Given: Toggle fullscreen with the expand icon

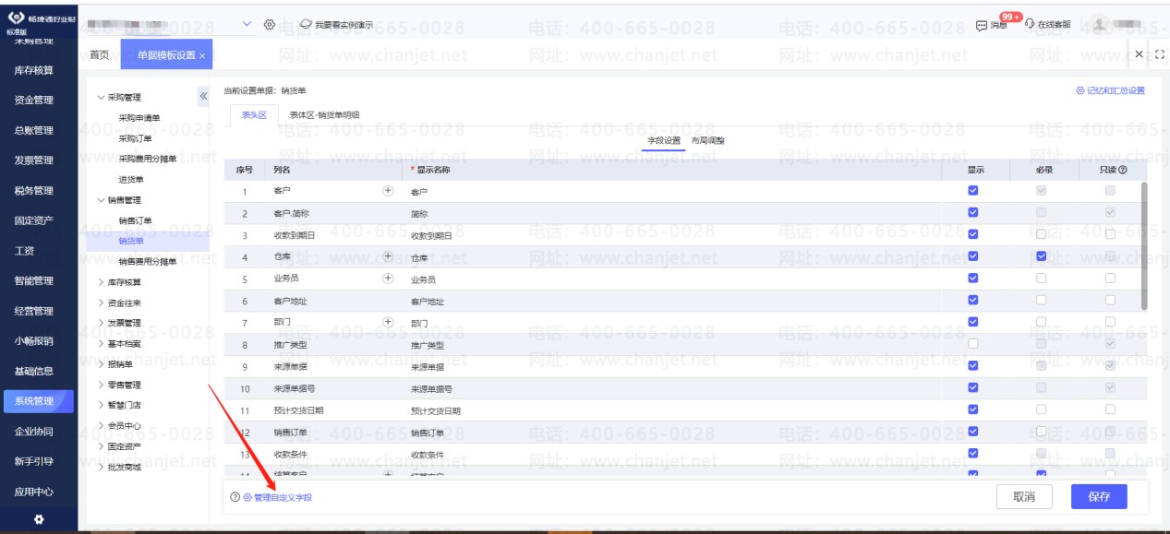Looking at the screenshot, I should [1160, 54].
